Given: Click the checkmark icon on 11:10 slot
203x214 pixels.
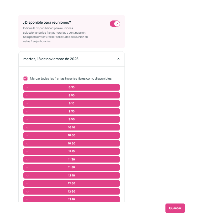Looking at the screenshot, I should 28,152.
